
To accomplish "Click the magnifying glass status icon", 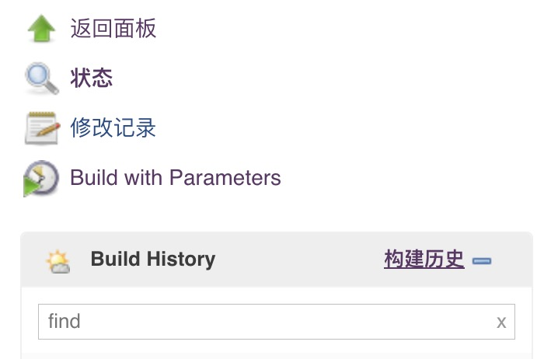I will point(42,78).
